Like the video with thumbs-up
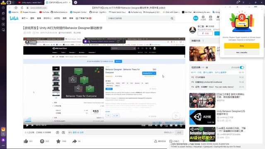The image size is (265, 149). tap(26, 141)
